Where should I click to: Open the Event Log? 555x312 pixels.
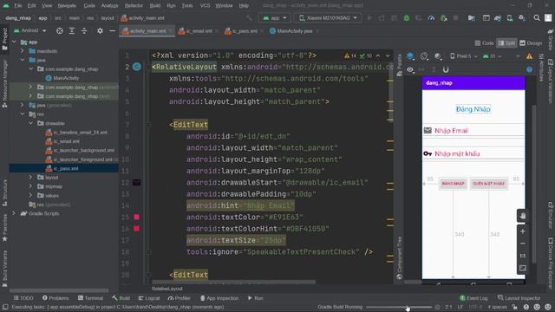pos(473,298)
